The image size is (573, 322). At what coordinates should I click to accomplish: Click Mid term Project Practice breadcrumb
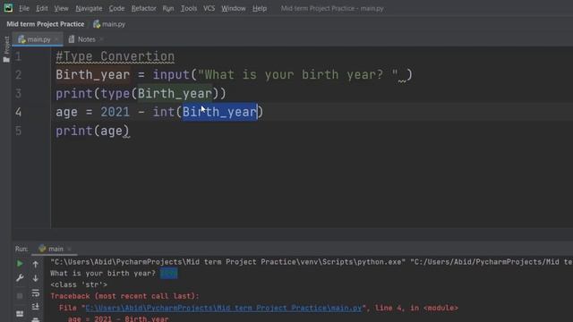[46, 24]
